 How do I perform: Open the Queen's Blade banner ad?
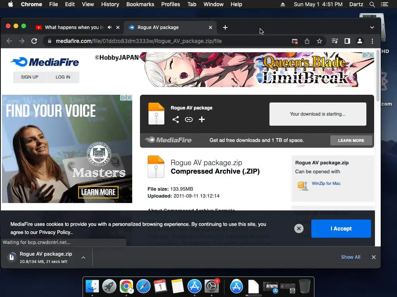[x=256, y=70]
